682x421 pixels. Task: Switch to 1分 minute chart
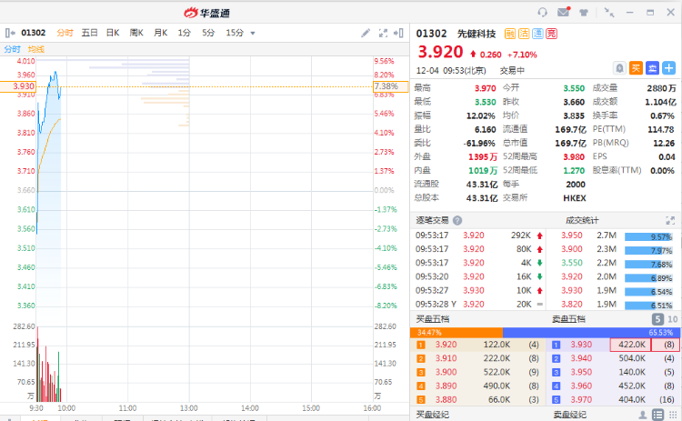click(184, 33)
